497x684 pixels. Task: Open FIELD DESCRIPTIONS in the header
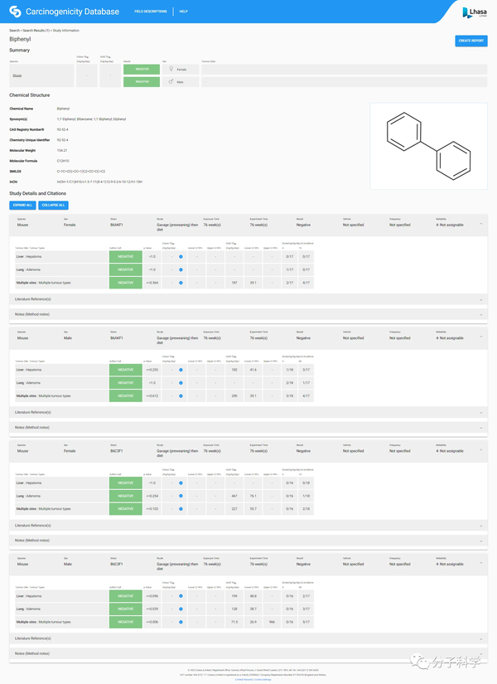point(151,12)
